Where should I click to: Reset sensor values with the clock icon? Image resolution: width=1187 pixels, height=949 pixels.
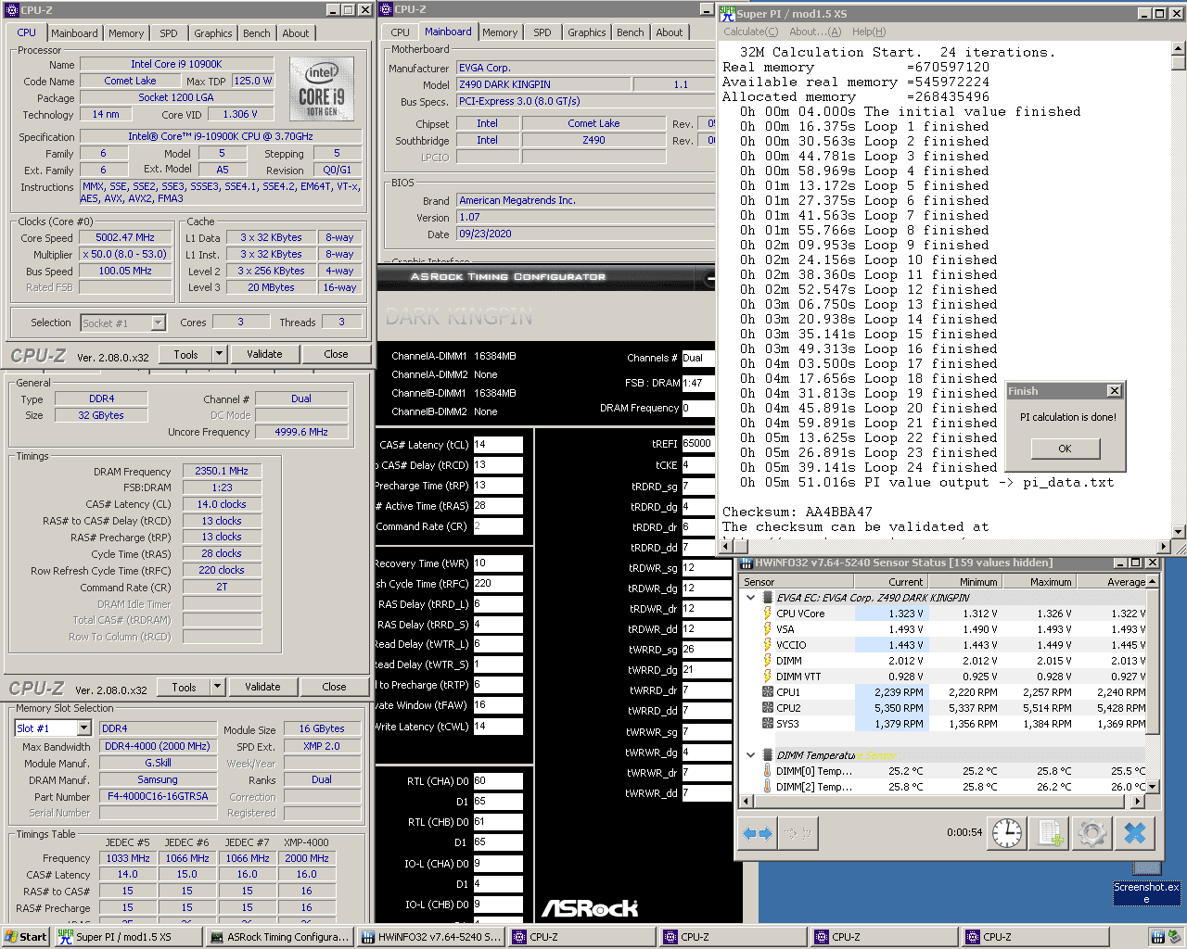[1006, 833]
